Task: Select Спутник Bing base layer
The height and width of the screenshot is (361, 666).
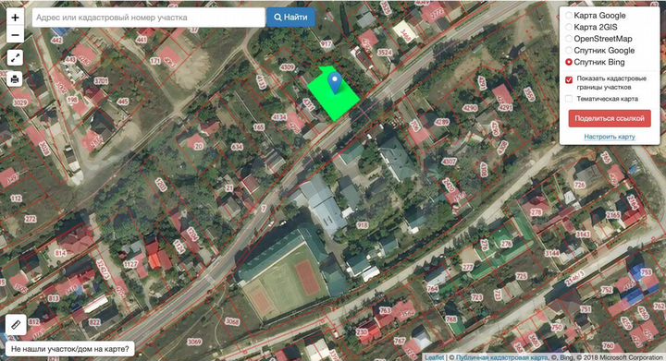Action: (x=569, y=62)
